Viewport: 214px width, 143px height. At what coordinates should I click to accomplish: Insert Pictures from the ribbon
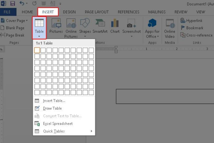click(56, 26)
